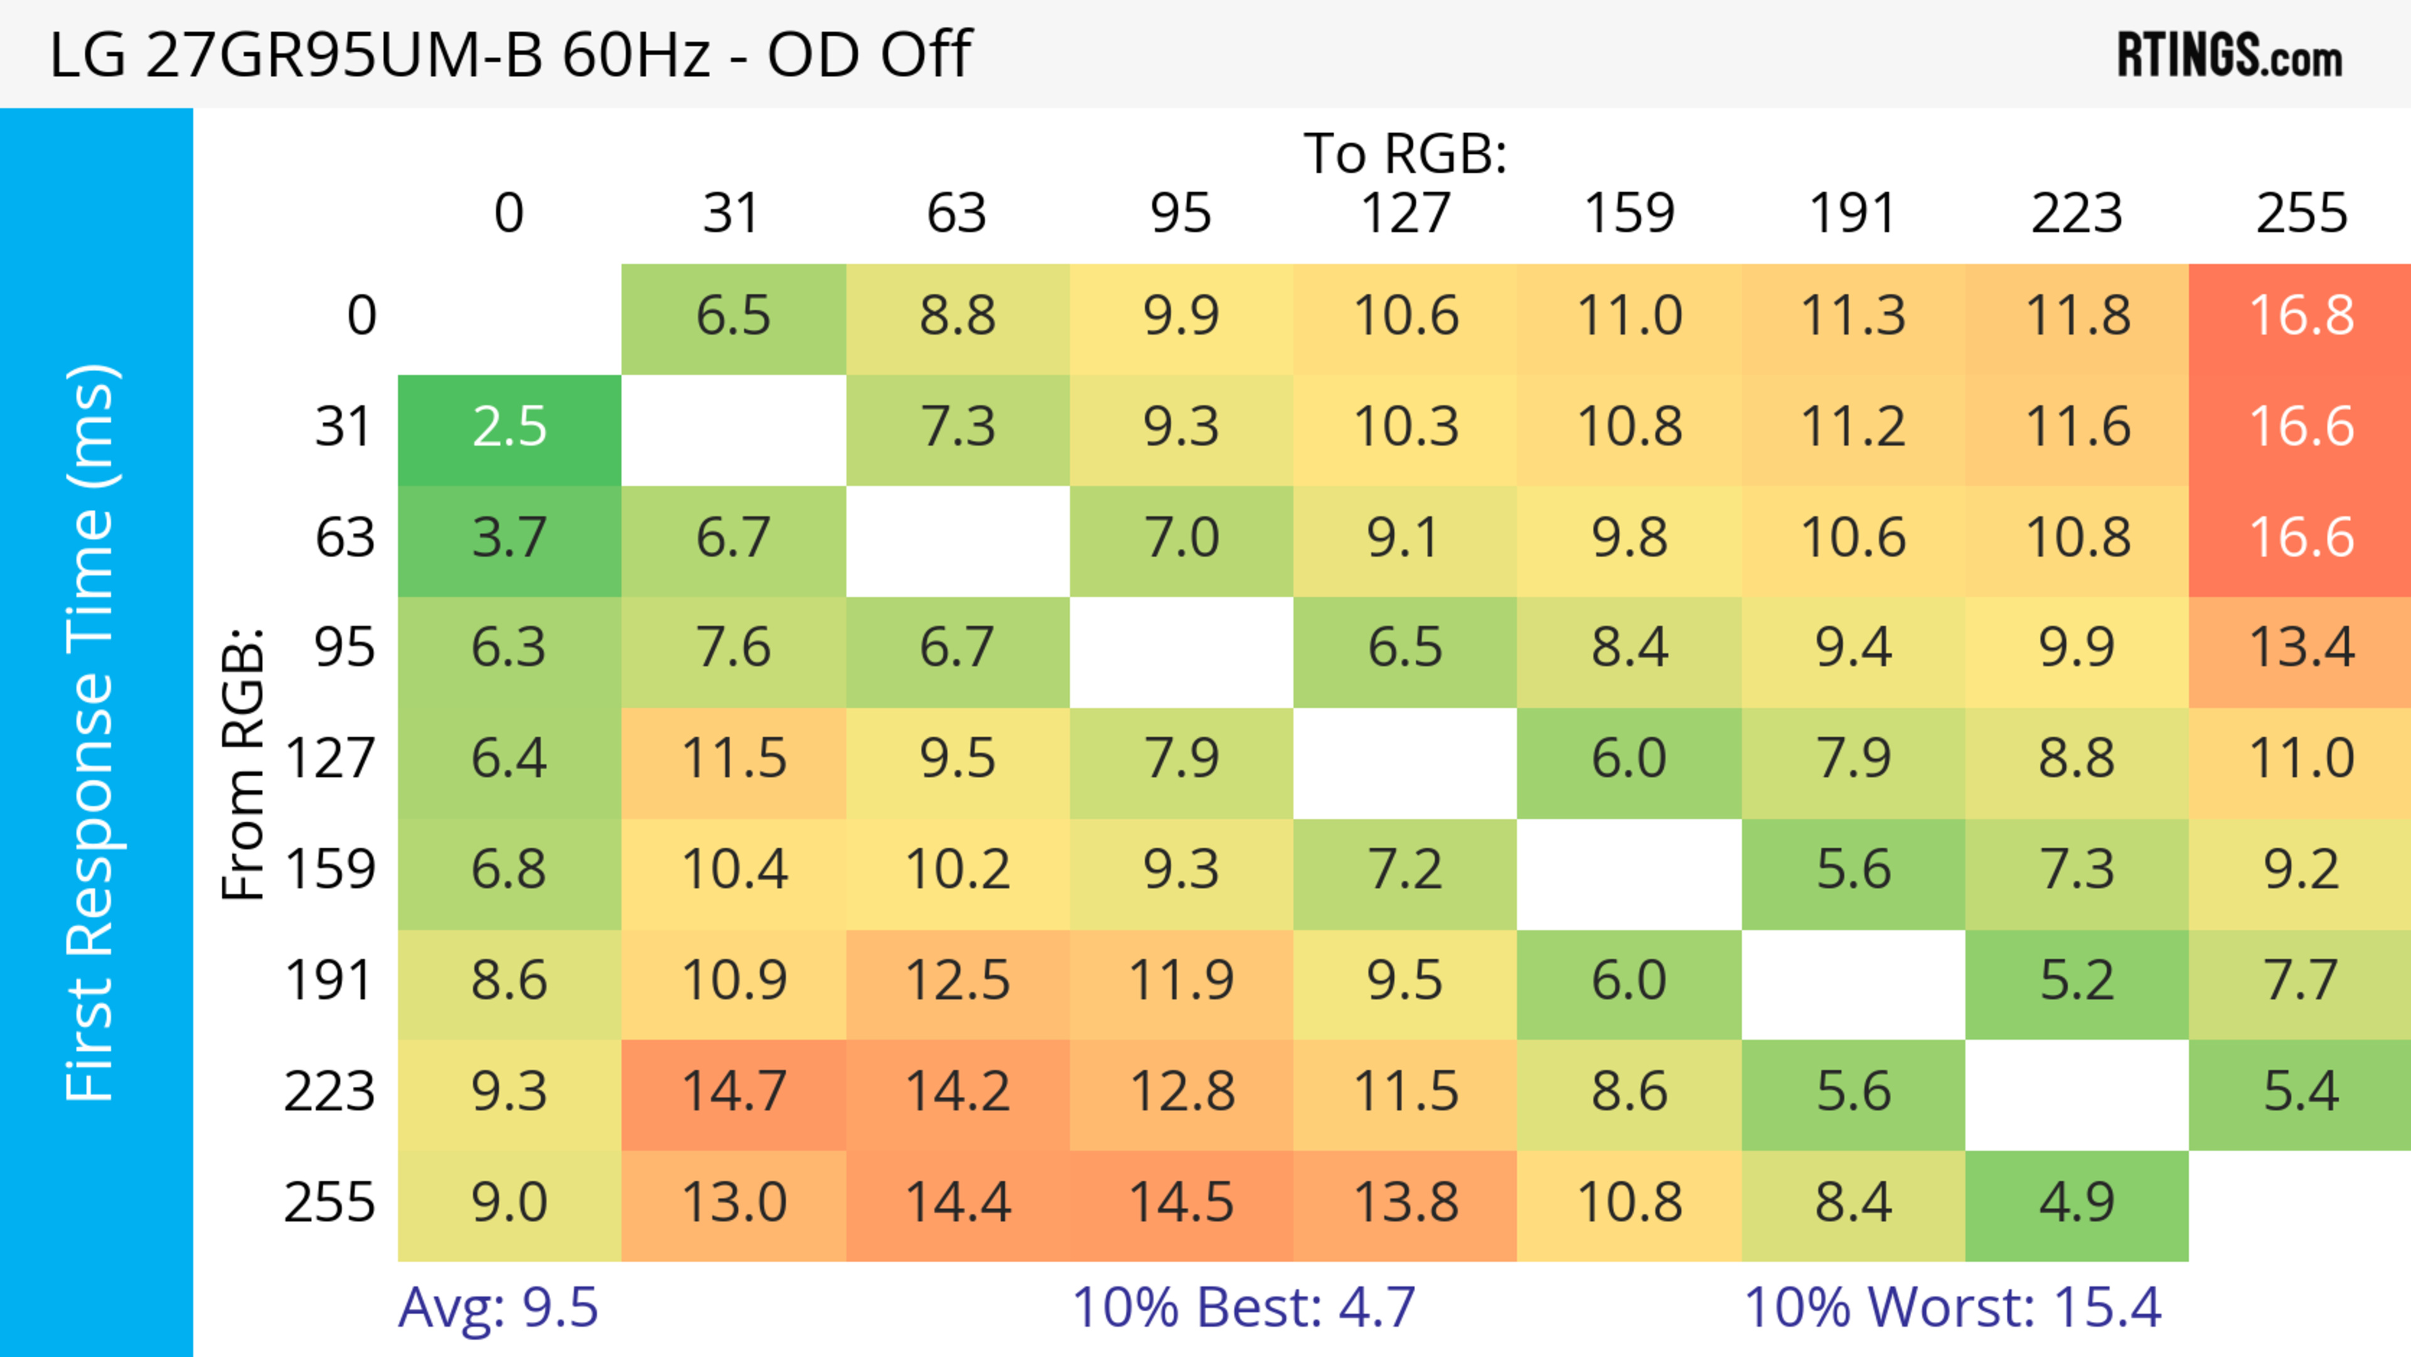This screenshot has width=2411, height=1357.
Task: Click the 6.5 cell in top row
Action: coord(734,319)
